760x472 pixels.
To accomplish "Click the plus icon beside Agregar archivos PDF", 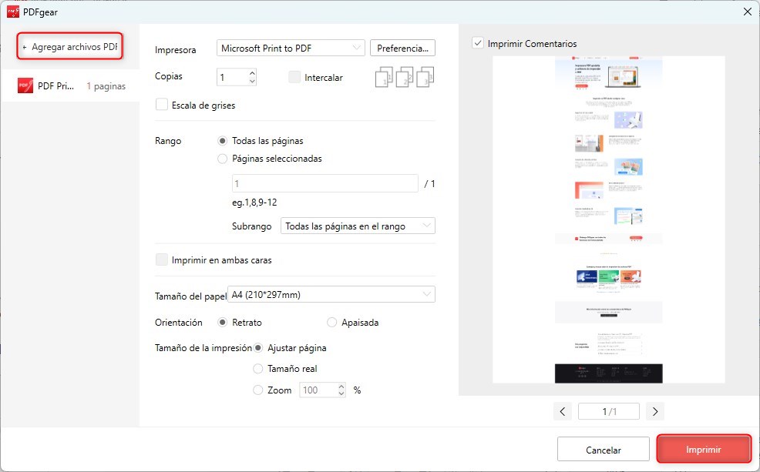I will (26, 46).
